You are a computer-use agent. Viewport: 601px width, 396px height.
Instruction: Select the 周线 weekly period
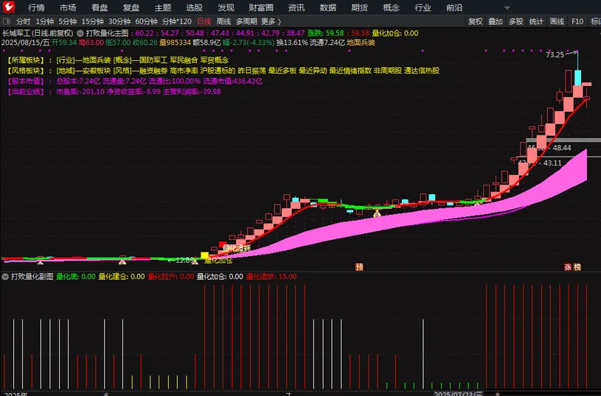[x=224, y=21]
